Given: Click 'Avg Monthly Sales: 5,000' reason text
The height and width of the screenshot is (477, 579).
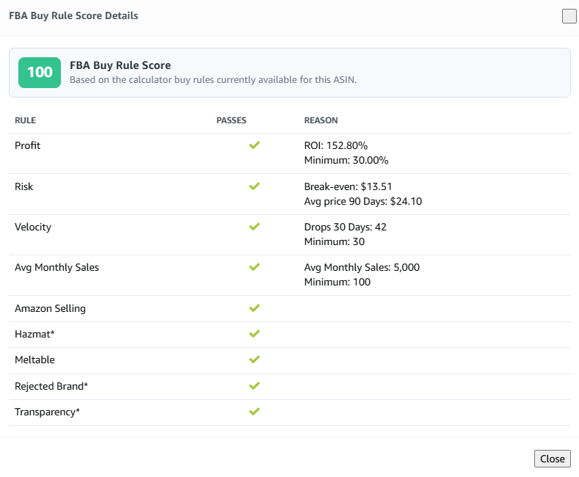Looking at the screenshot, I should 362,267.
